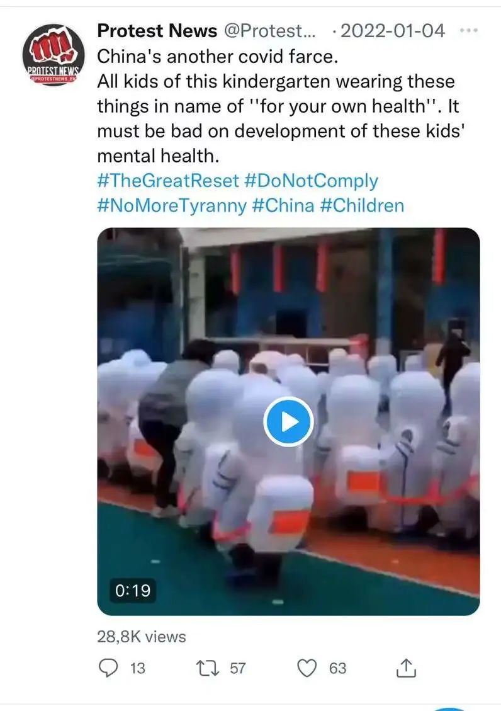This screenshot has height=711, width=501.
Task: Open the three-dot more options menu
Action: pos(468,30)
